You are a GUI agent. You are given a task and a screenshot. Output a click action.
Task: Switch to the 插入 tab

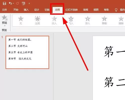[x=26, y=10]
